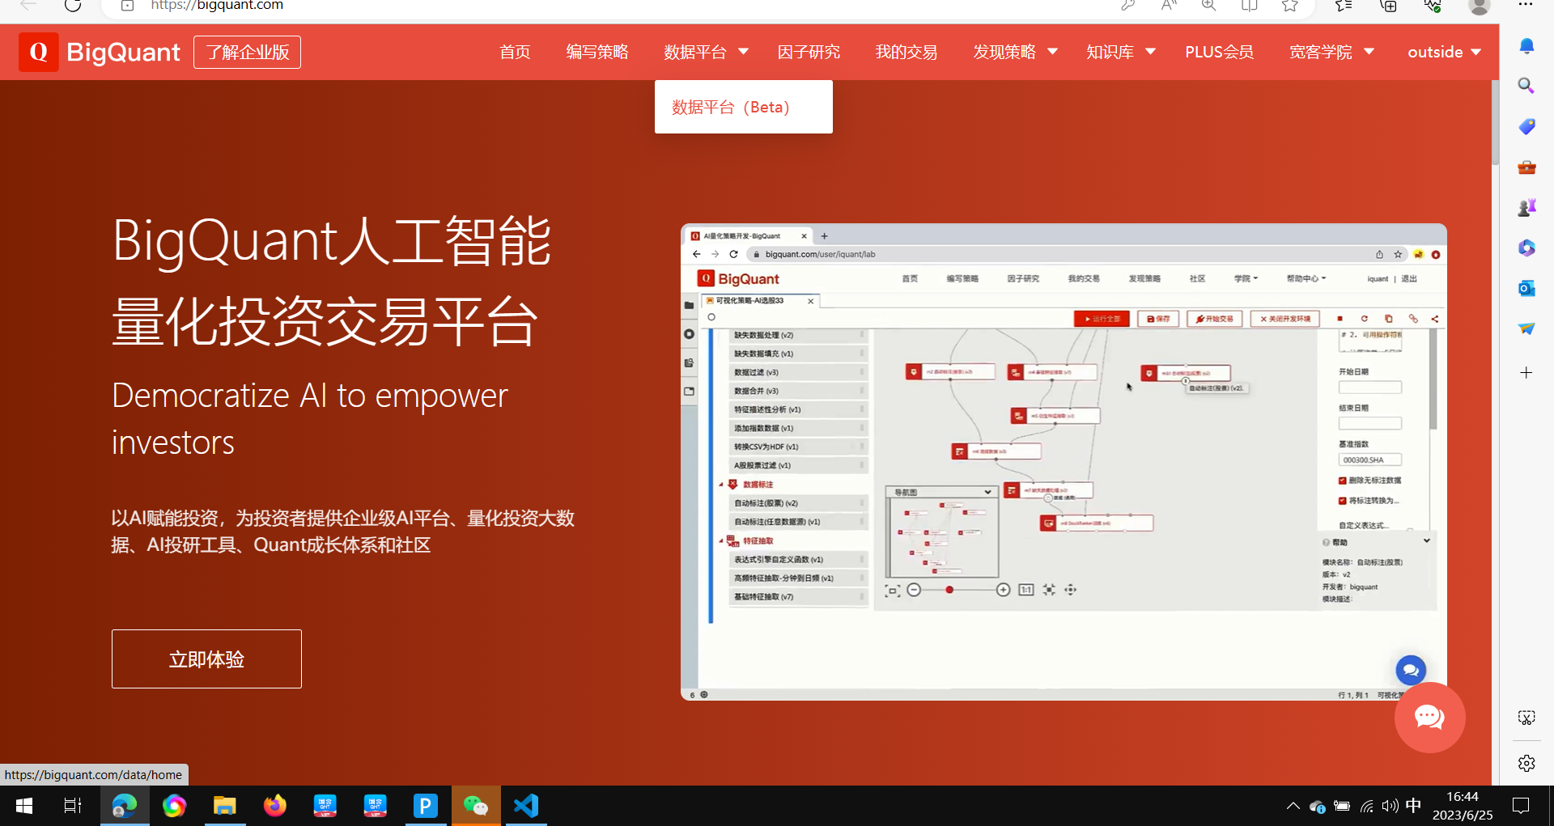
Task: Click the split screen icon in address bar
Action: pos(1250,5)
